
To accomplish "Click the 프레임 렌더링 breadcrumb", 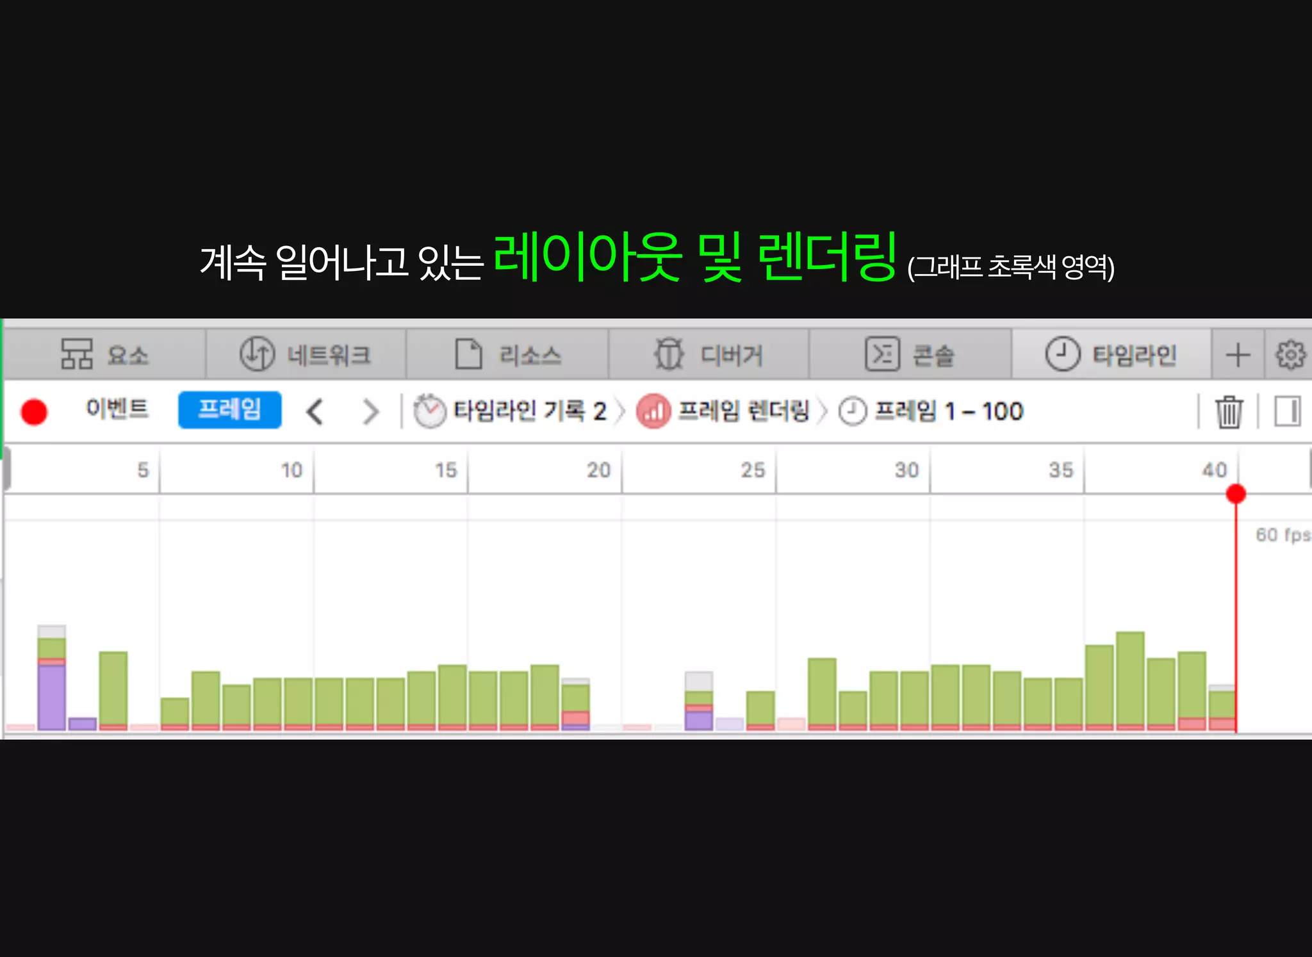I will pyautogui.click(x=744, y=411).
